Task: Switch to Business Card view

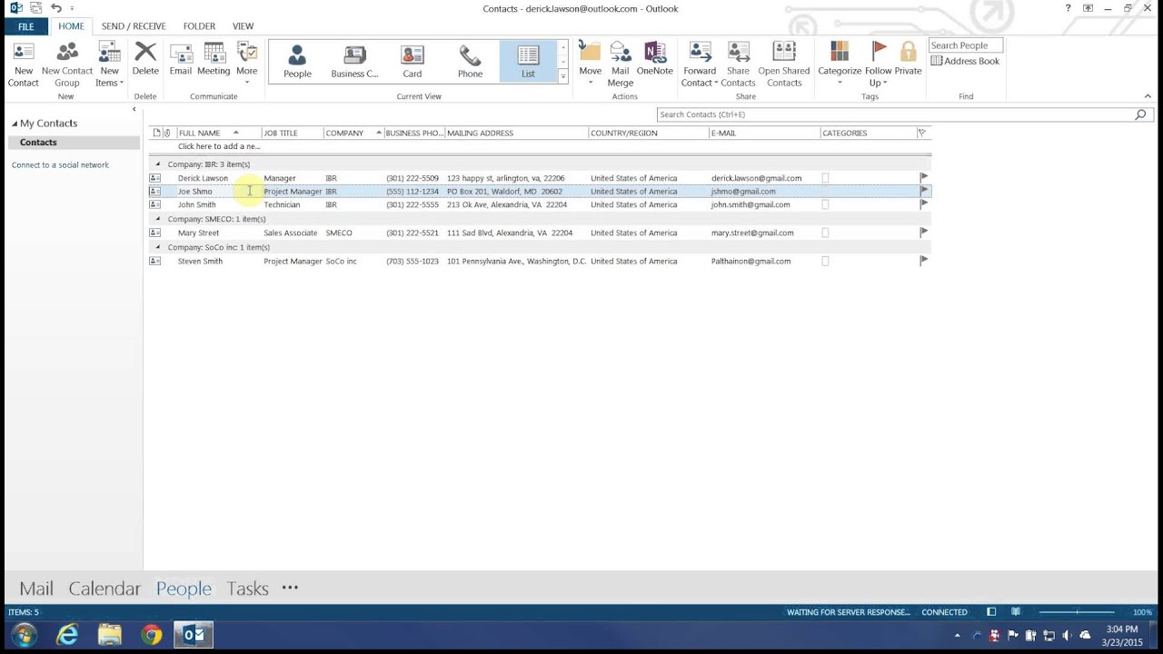Action: pyautogui.click(x=354, y=61)
